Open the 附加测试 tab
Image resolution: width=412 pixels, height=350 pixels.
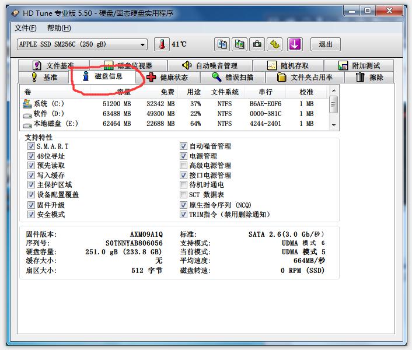(x=359, y=65)
